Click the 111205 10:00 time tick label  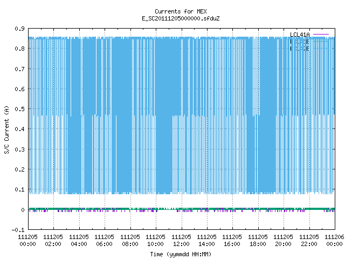(x=155, y=241)
